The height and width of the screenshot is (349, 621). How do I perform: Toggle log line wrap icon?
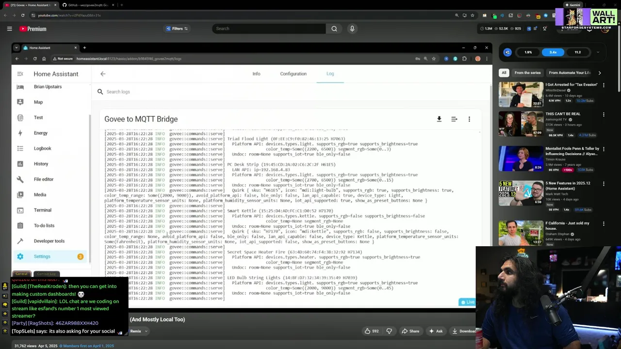(454, 119)
